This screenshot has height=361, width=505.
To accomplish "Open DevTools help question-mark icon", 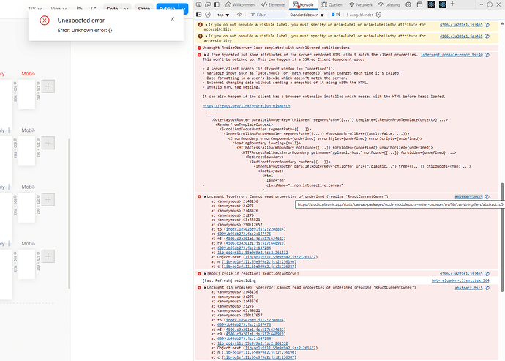I will click(x=490, y=4).
